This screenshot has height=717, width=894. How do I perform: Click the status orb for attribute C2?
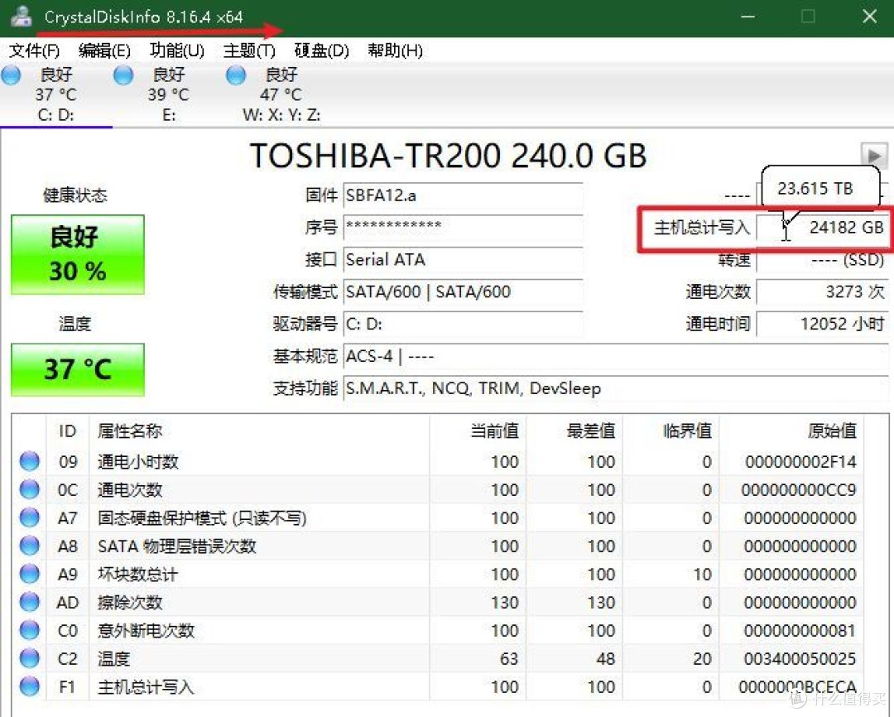pyautogui.click(x=30, y=658)
